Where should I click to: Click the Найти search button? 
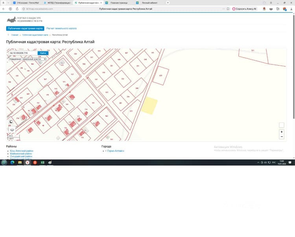pos(43,53)
